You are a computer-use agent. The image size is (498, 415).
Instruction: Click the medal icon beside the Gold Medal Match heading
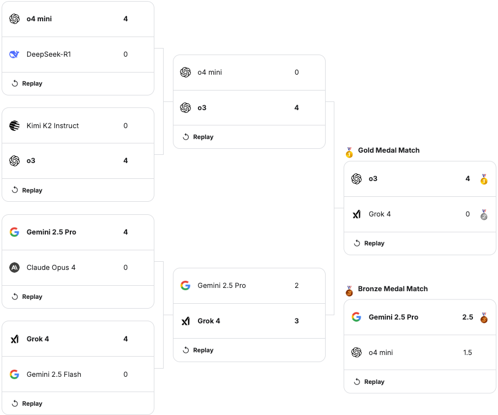click(x=349, y=152)
